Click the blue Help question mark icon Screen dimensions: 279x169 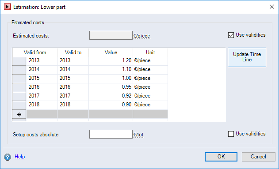(x=8, y=157)
